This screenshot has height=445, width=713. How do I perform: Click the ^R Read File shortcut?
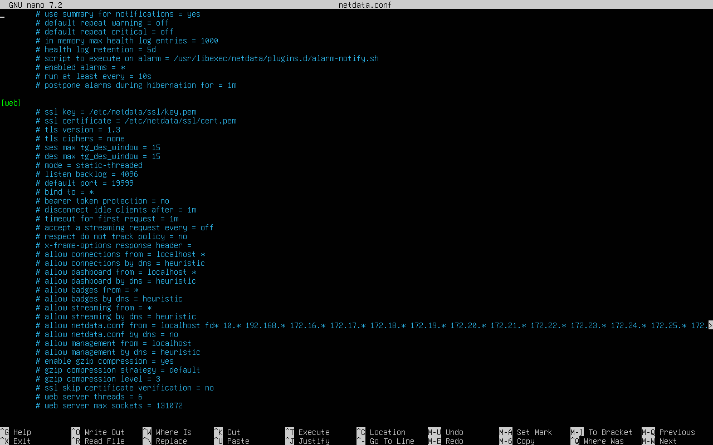[x=98, y=441]
